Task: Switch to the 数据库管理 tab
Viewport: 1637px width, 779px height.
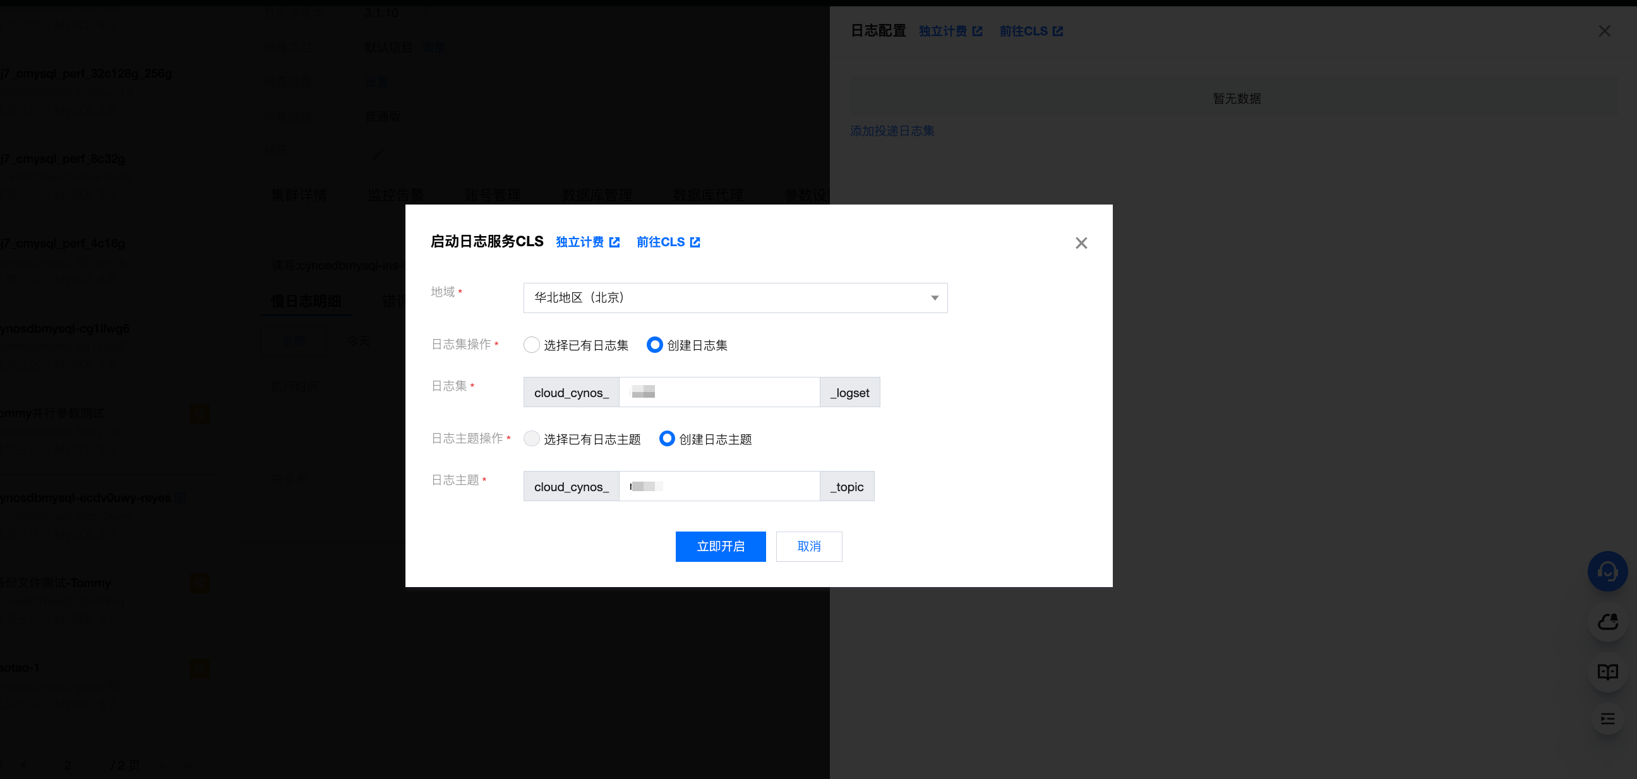Action: pyautogui.click(x=596, y=195)
